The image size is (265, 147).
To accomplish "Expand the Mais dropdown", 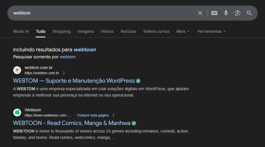I will coord(183,31).
